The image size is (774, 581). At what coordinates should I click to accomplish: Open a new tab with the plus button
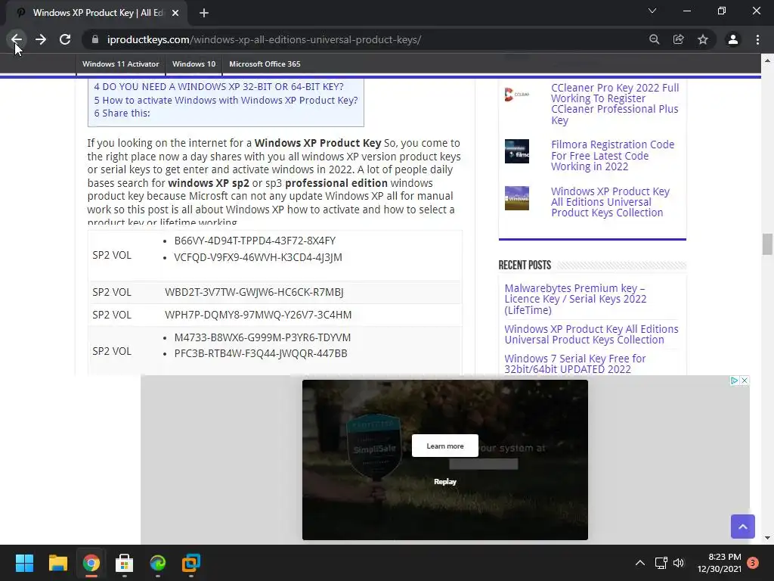pos(204,13)
